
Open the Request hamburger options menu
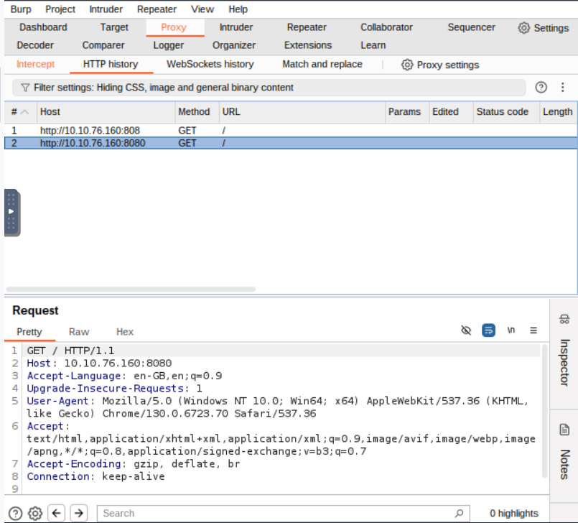(533, 330)
